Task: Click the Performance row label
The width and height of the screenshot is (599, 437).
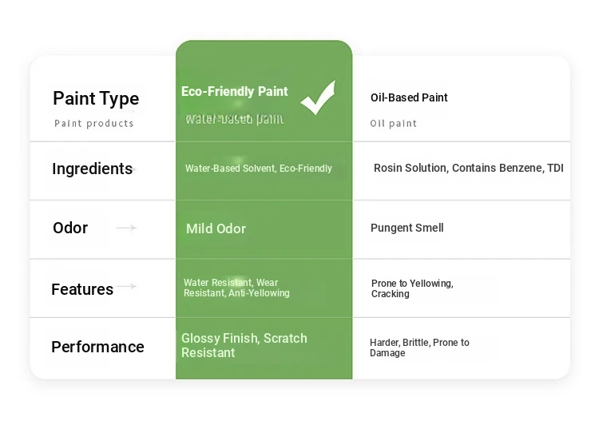Action: (97, 347)
